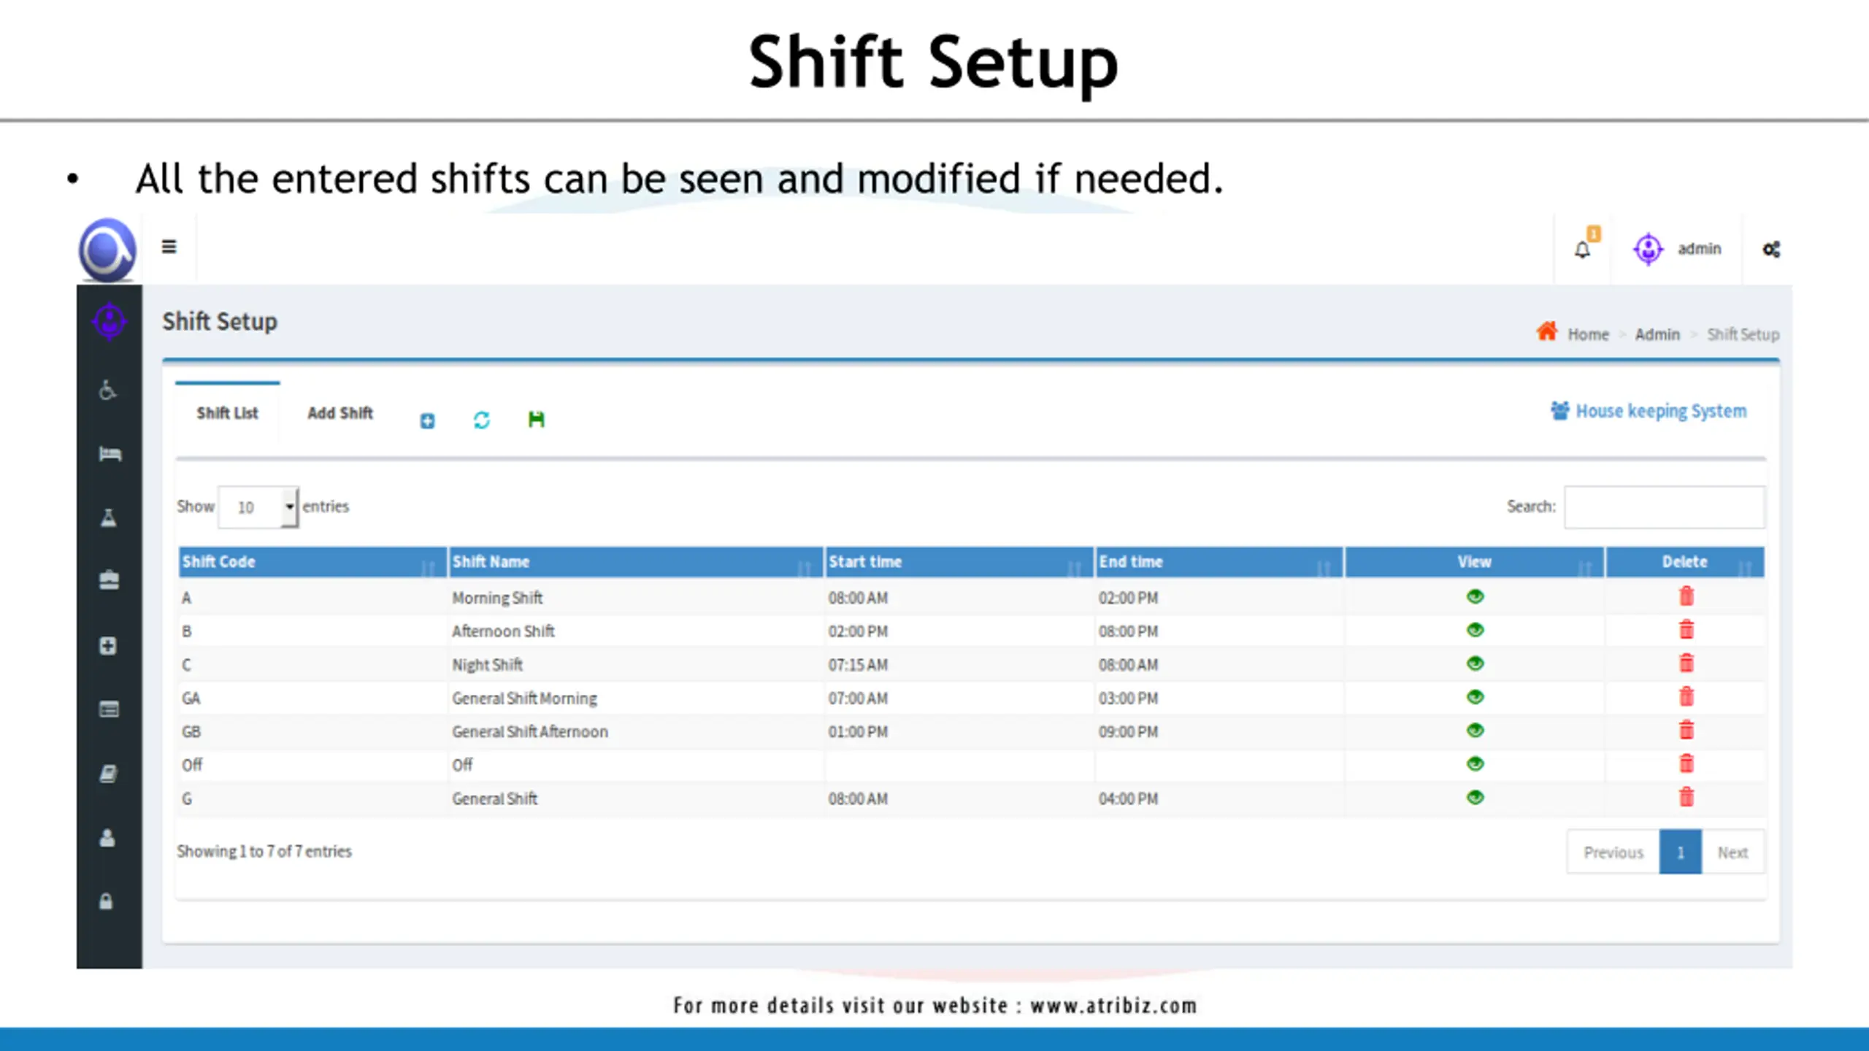Delete the Off shift row
Screen dimensions: 1869x1051
coord(1686,763)
